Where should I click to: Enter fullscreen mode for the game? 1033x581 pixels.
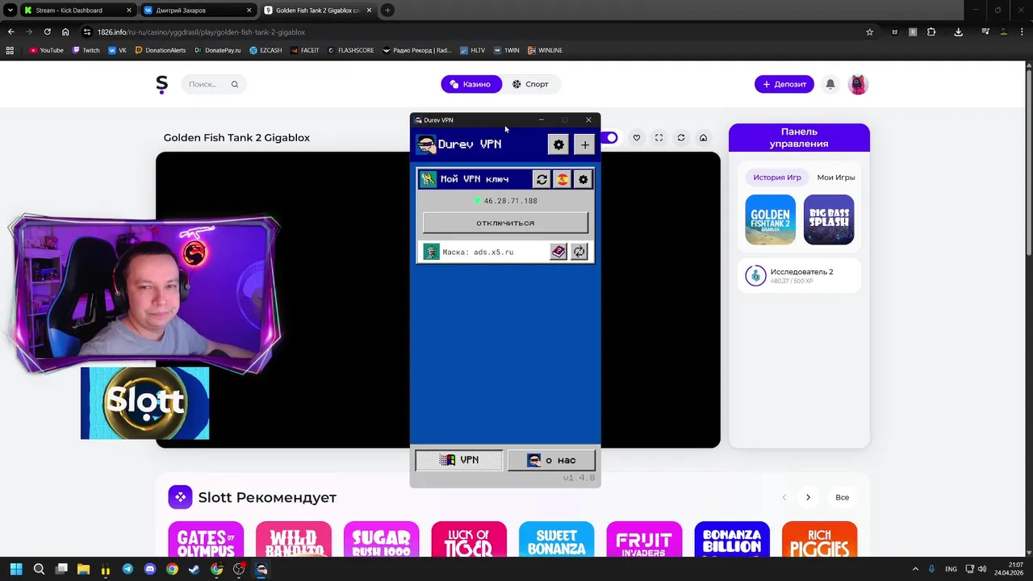point(659,138)
